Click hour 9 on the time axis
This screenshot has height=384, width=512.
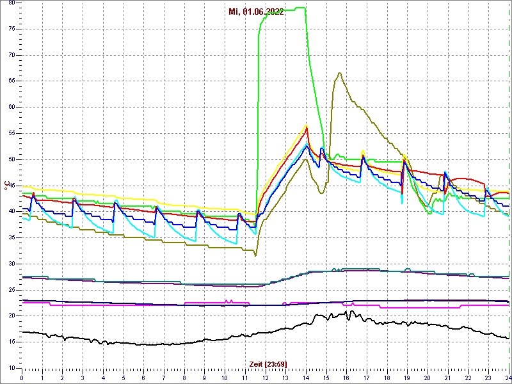pyautogui.click(x=204, y=378)
